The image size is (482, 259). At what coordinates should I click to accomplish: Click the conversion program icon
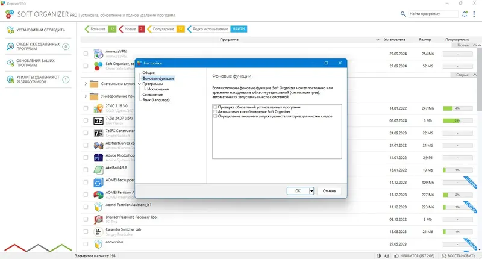[98, 244]
